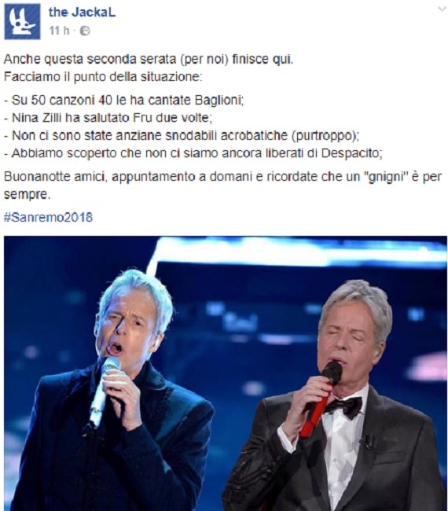Click Facciamo il punto della situazione text

[x=103, y=77]
